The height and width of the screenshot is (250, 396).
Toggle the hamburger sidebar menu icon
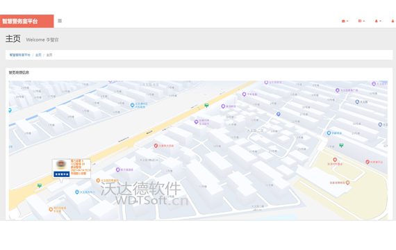tap(60, 21)
